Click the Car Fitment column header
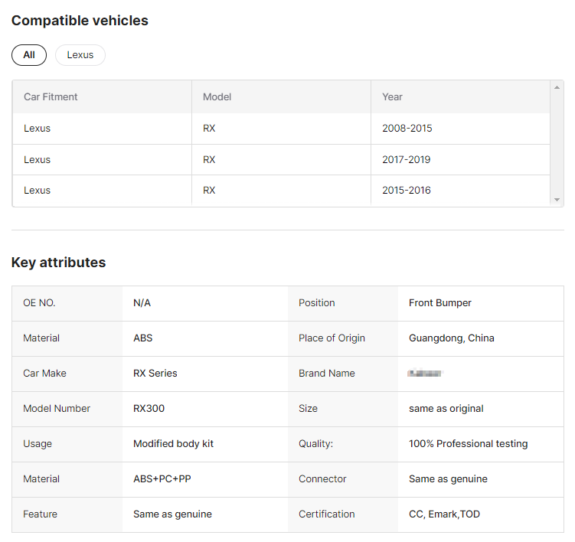 click(x=51, y=97)
